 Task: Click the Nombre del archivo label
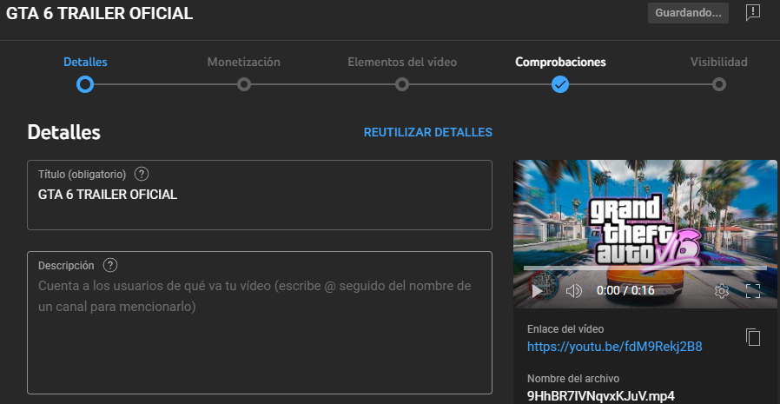573,379
